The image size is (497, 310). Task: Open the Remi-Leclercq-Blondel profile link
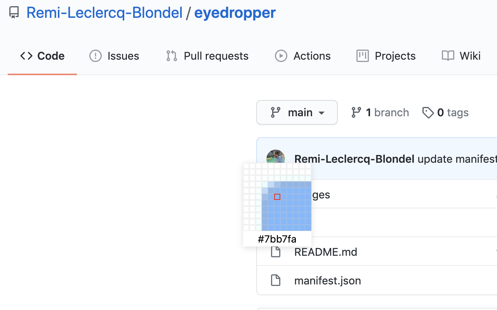coord(104,12)
